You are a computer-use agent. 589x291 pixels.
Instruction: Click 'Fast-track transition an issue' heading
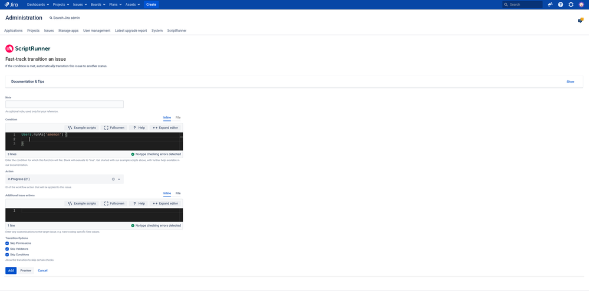[x=36, y=59]
